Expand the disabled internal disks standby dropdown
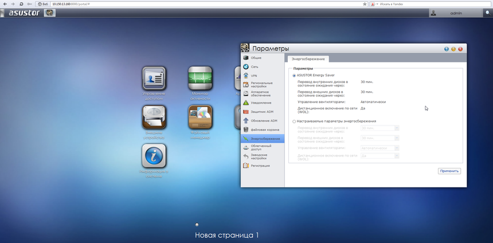The width and height of the screenshot is (493, 243). click(379, 128)
